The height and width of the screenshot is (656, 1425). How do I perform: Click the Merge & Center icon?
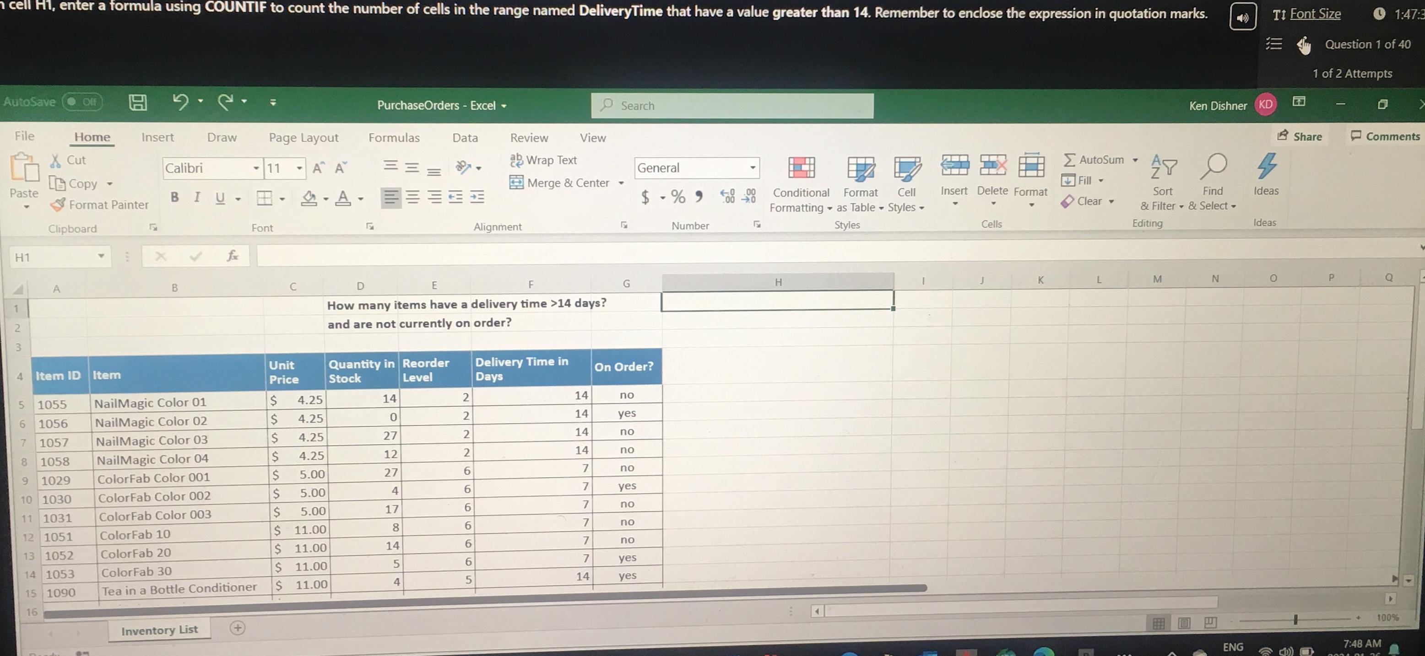click(x=516, y=183)
